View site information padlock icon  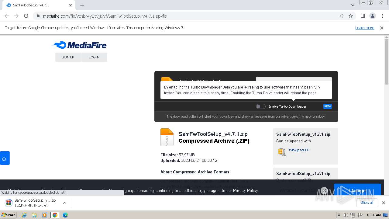(38, 16)
